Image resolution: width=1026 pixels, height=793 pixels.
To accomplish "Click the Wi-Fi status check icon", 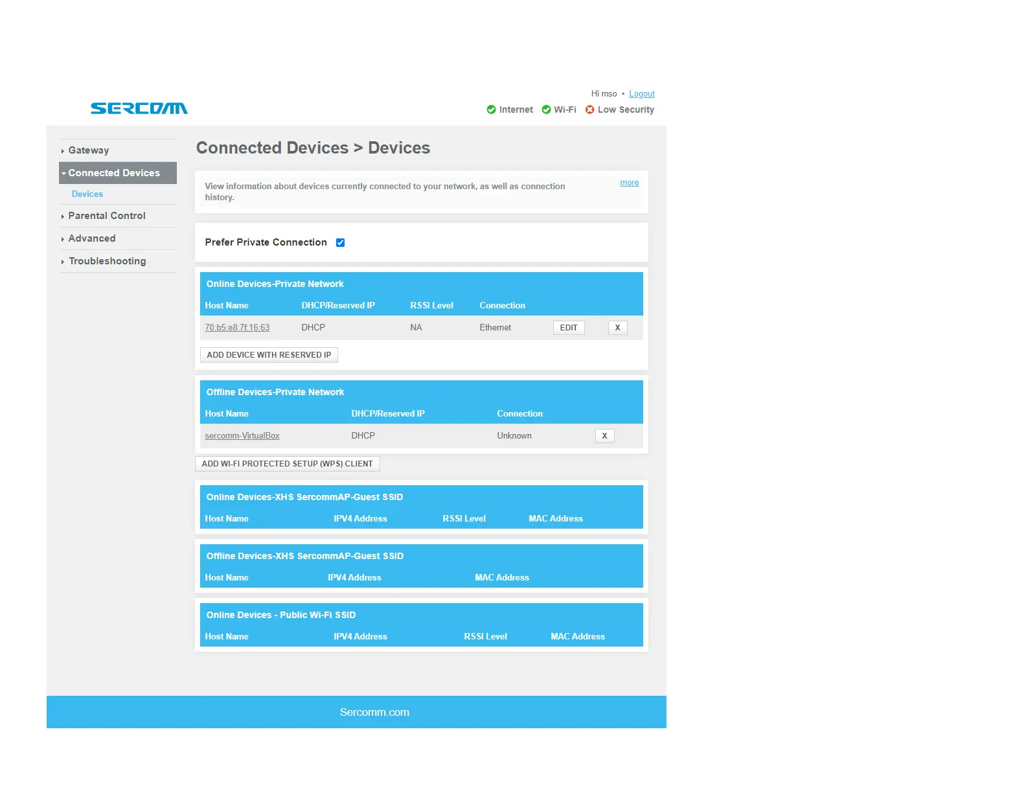I will click(x=546, y=109).
